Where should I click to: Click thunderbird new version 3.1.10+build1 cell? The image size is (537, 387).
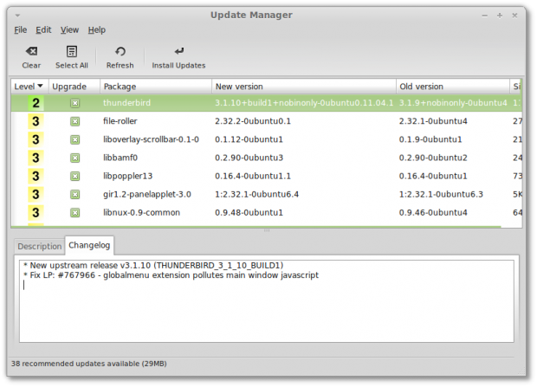(304, 103)
